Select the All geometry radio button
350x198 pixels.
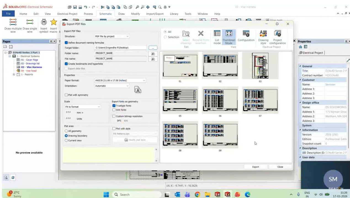pyautogui.click(x=66, y=131)
